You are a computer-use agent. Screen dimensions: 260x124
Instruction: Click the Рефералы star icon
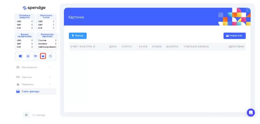pos(18,85)
